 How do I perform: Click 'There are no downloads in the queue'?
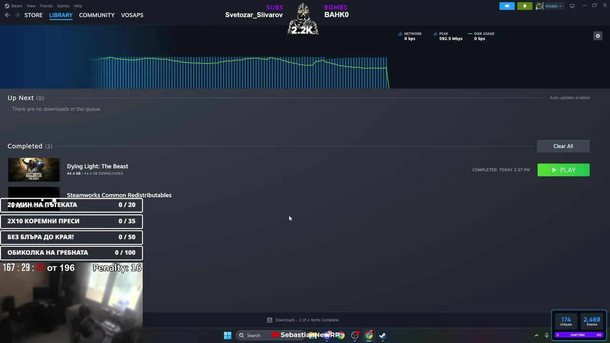(56, 109)
